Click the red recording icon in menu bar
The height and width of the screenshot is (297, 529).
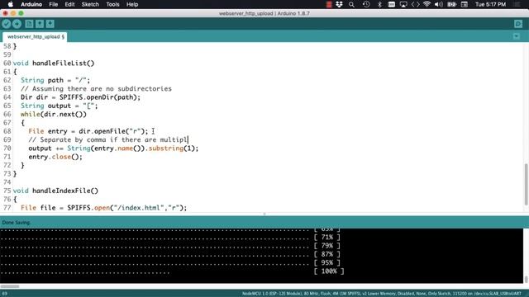(x=329, y=4)
